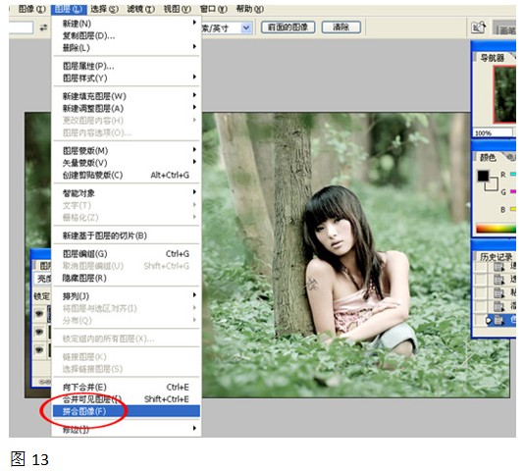
Task: Select the 历史记录 panel tab
Action: pos(496,257)
